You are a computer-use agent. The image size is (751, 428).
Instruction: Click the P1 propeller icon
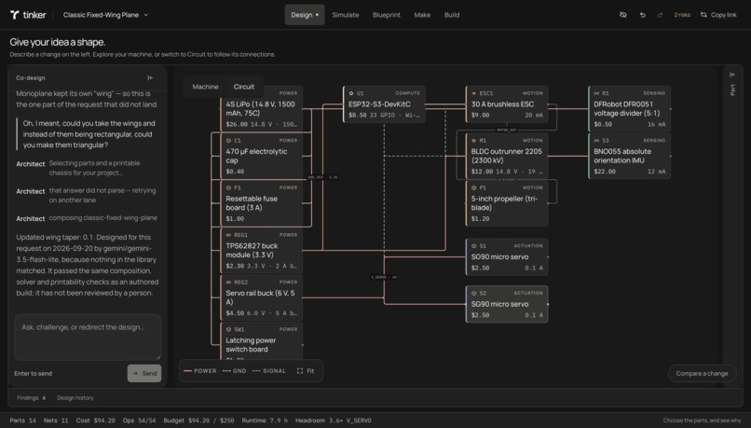(474, 187)
